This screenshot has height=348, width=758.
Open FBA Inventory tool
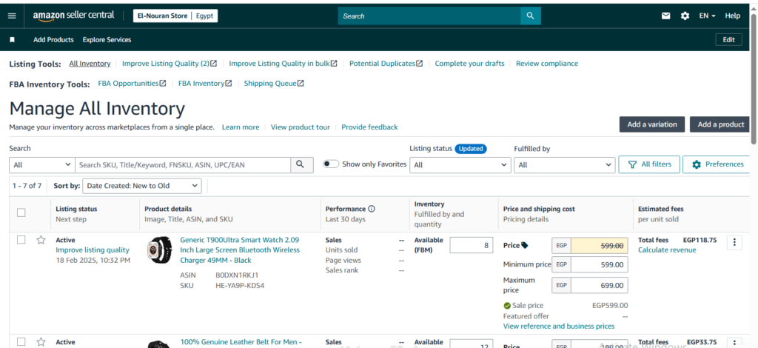pyautogui.click(x=201, y=83)
